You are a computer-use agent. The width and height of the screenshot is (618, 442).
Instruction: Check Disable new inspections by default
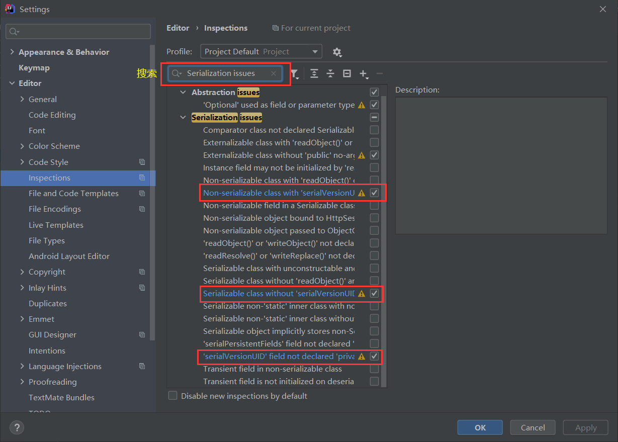click(x=173, y=396)
